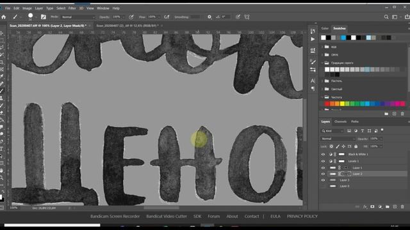Toggle visibility of Layer 2
This screenshot has height=230, width=410.
323,174
